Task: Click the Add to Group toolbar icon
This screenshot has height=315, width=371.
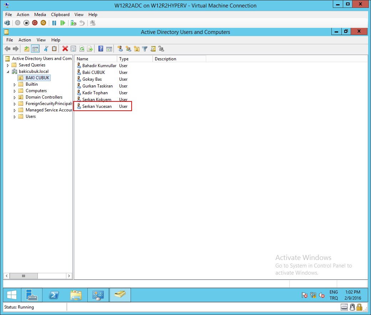Action: [161, 49]
